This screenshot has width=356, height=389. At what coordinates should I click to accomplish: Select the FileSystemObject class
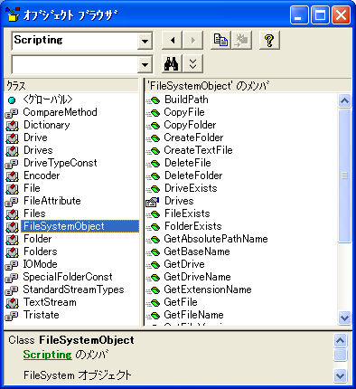80,226
